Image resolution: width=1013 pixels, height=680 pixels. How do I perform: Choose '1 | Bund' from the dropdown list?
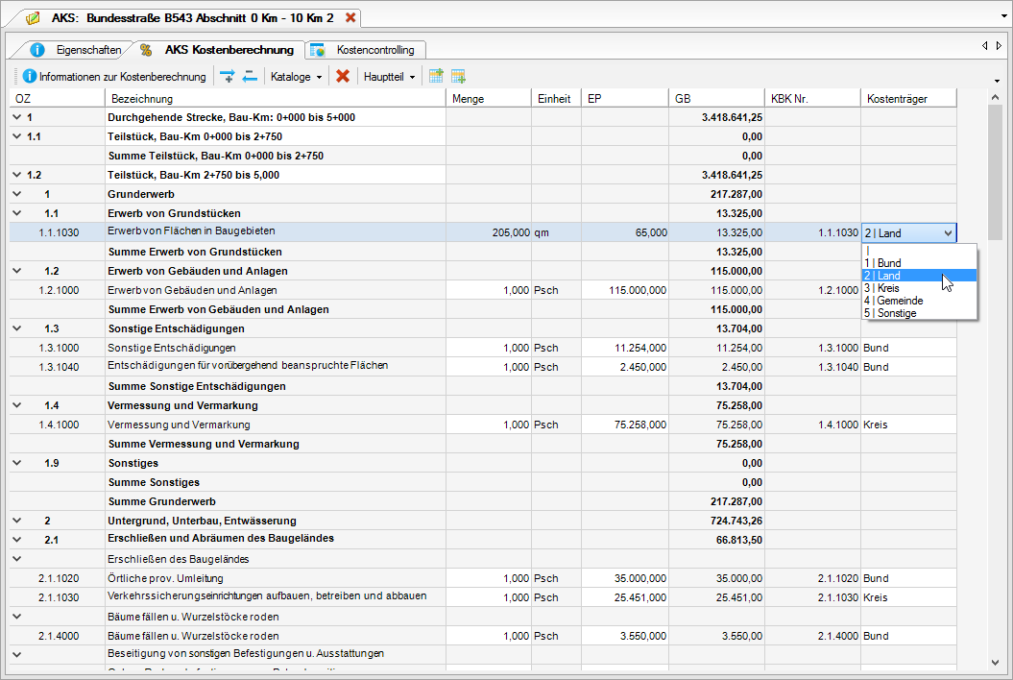[x=919, y=263]
